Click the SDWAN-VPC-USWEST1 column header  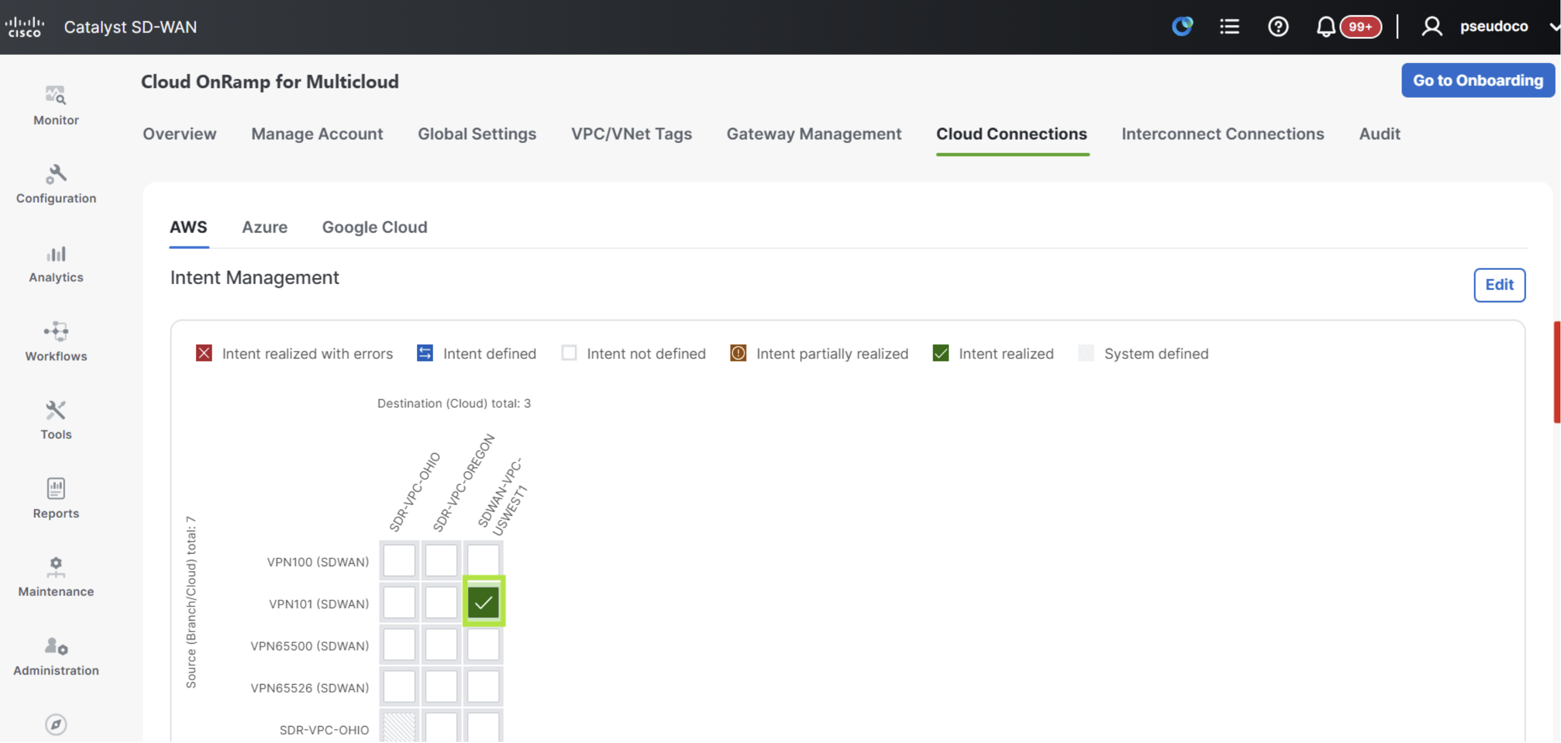point(503,497)
